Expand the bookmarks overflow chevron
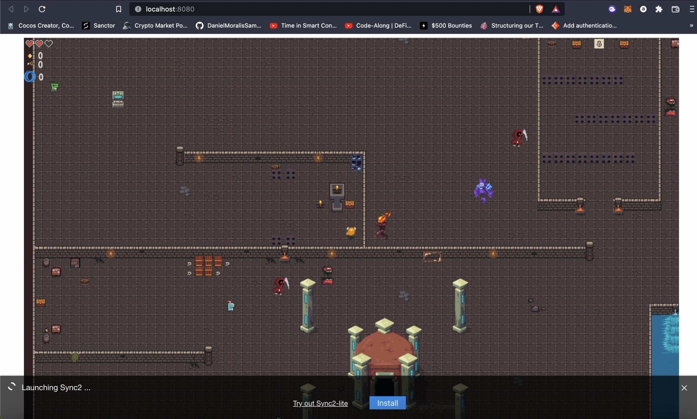 (x=691, y=25)
